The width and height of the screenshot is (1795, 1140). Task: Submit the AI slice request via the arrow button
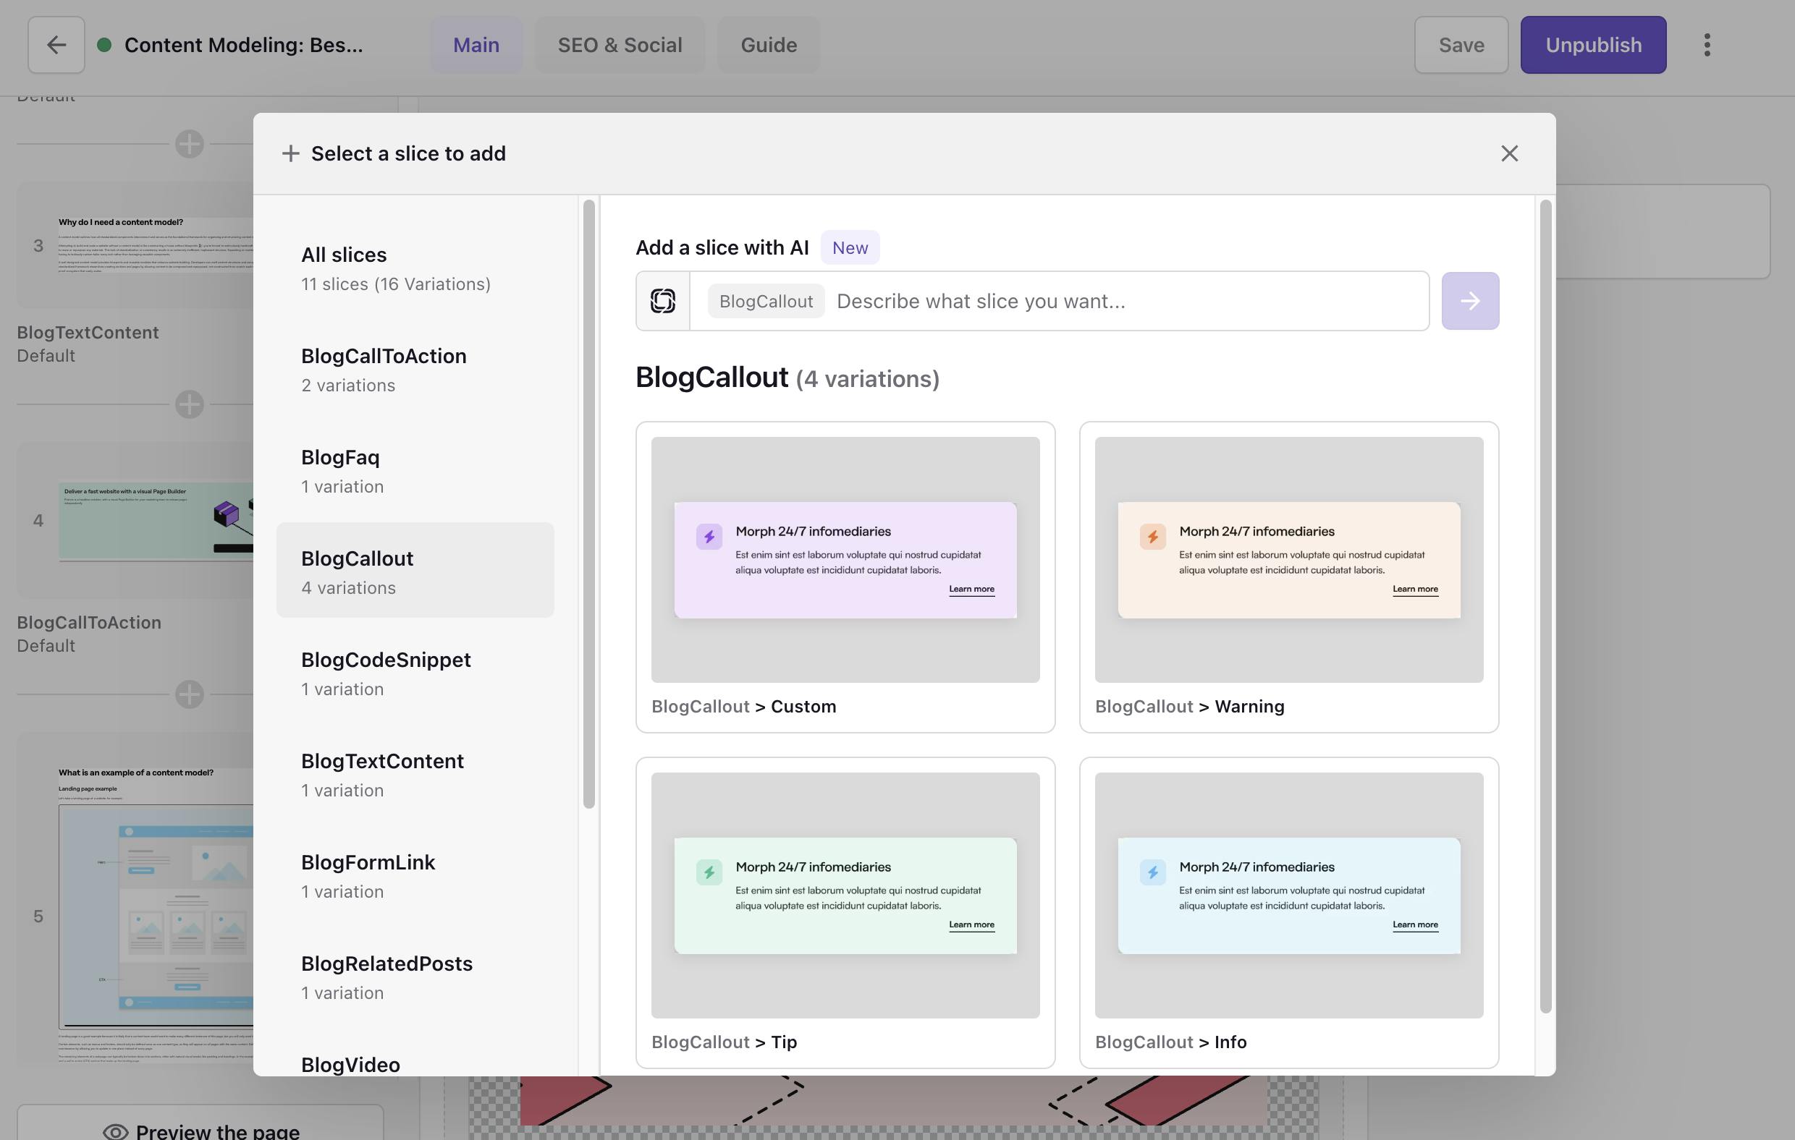1469,300
